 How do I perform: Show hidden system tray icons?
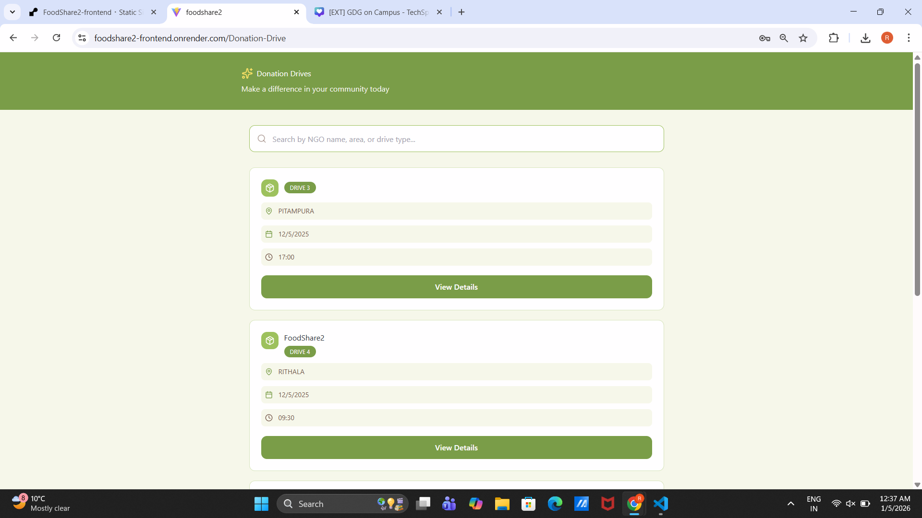pos(790,504)
